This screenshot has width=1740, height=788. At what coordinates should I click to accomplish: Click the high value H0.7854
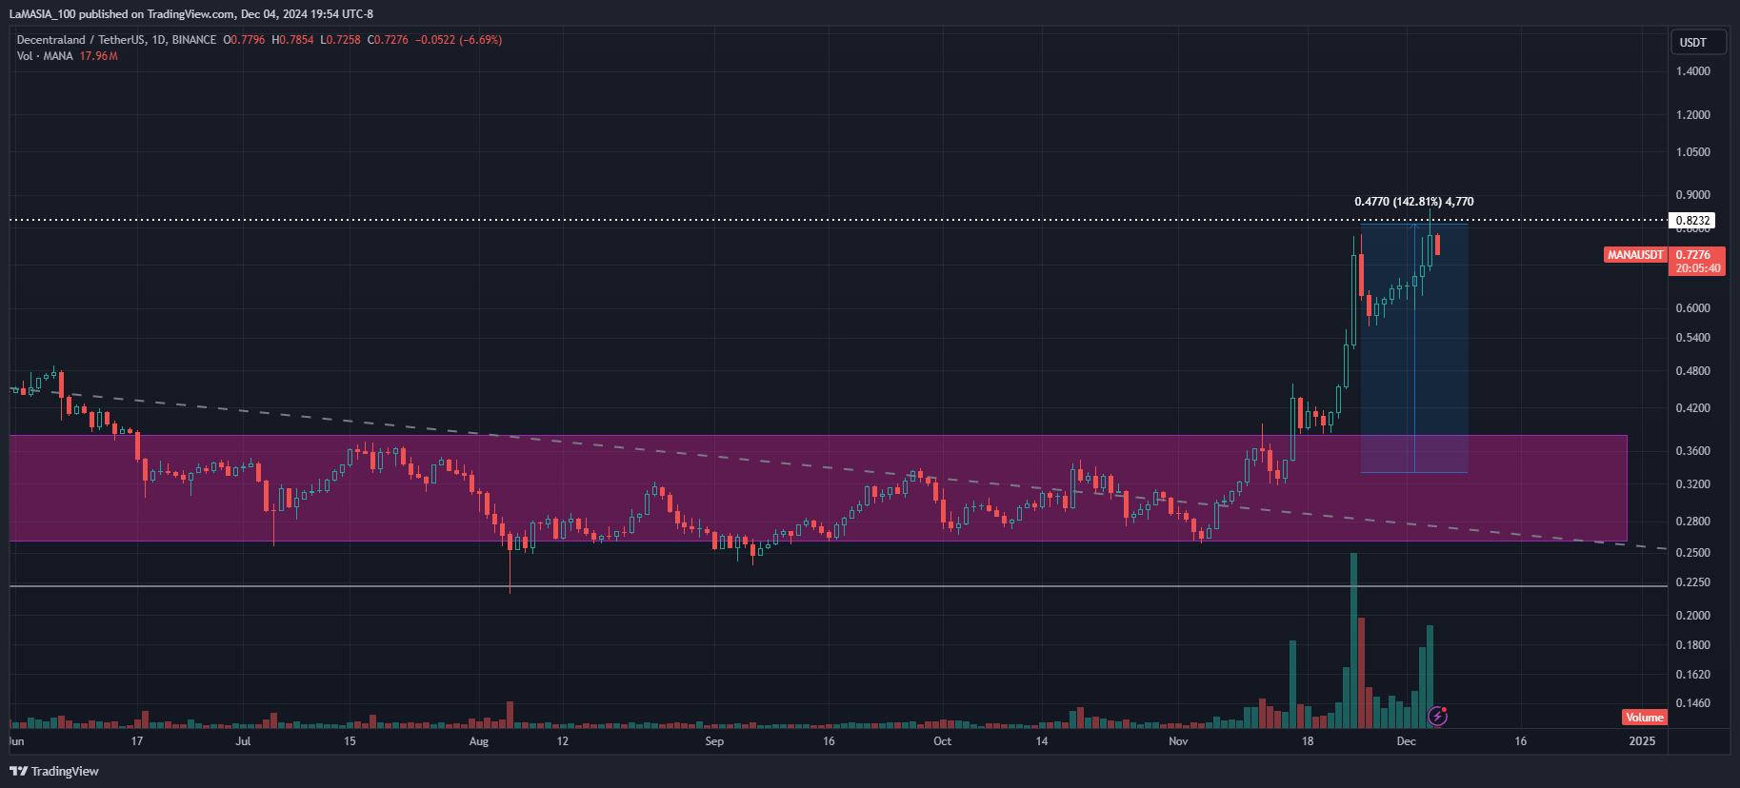pos(292,40)
